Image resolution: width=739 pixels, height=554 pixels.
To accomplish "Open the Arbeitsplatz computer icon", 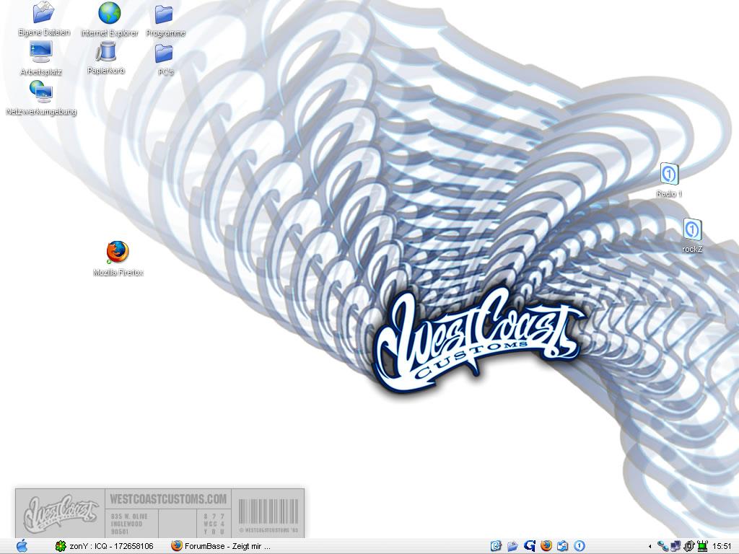I will [x=41, y=51].
